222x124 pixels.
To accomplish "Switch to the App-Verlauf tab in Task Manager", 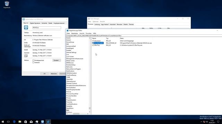I will pyautogui.click(x=105, y=24).
